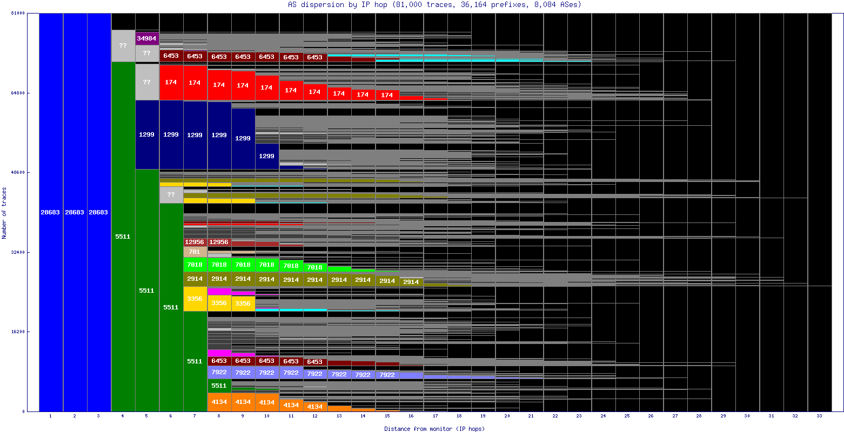844x432 pixels.
Task: Click x-axis tick label 10
Action: pyautogui.click(x=267, y=416)
